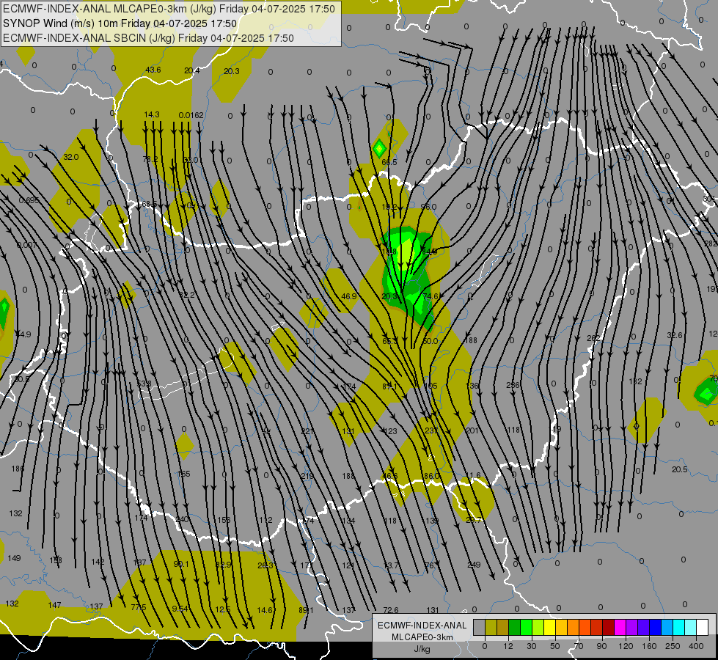Click the bright green legend swatch
This screenshot has height=660, width=718.
tap(526, 627)
